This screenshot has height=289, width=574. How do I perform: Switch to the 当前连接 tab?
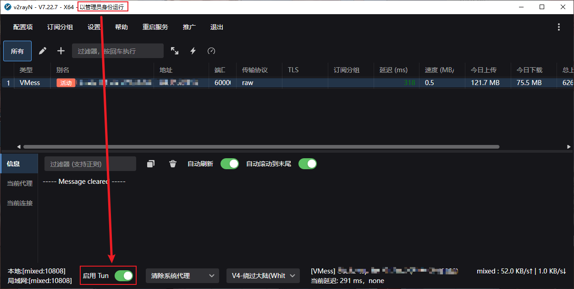click(x=20, y=203)
